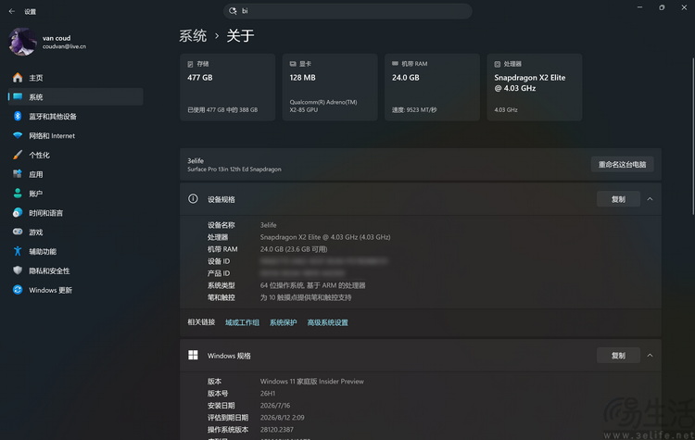
Task: Click the Wi-Fi icon for 网络和 Internet
Action: pyautogui.click(x=18, y=135)
